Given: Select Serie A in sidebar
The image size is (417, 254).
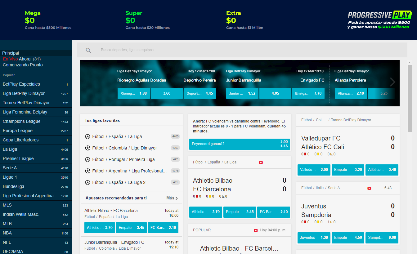Looking at the screenshot, I should click(36, 168).
